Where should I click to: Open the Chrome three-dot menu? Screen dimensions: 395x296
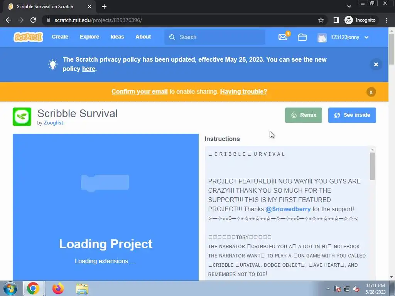(x=387, y=20)
